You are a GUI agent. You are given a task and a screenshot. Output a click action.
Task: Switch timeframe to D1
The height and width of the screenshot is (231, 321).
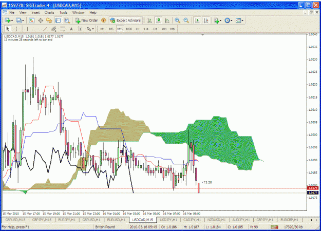155,29
